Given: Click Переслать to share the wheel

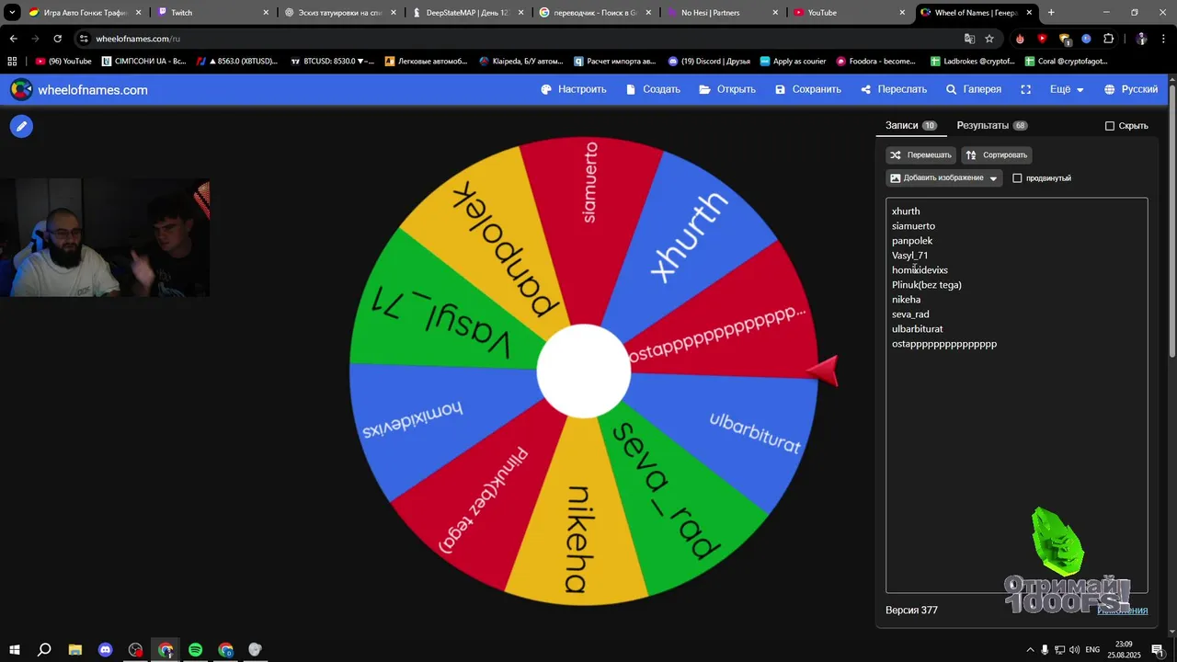Looking at the screenshot, I should tap(895, 89).
